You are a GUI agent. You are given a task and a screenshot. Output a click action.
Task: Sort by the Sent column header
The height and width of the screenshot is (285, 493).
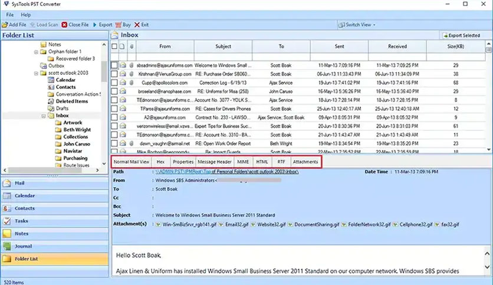coord(339,47)
